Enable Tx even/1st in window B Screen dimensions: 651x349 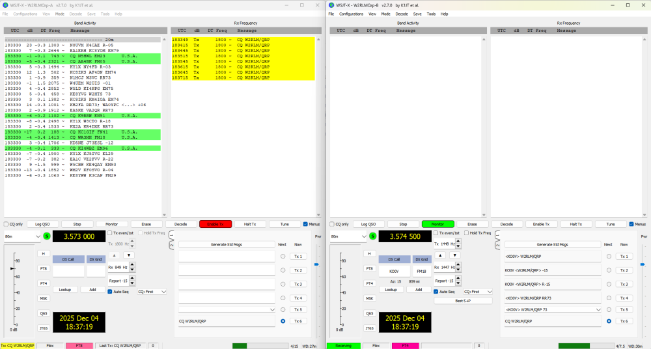436,233
